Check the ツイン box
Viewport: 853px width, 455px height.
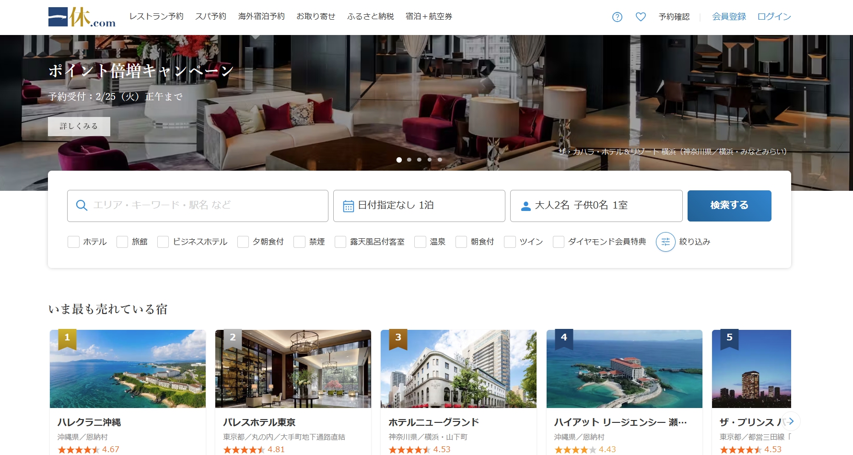tap(510, 242)
